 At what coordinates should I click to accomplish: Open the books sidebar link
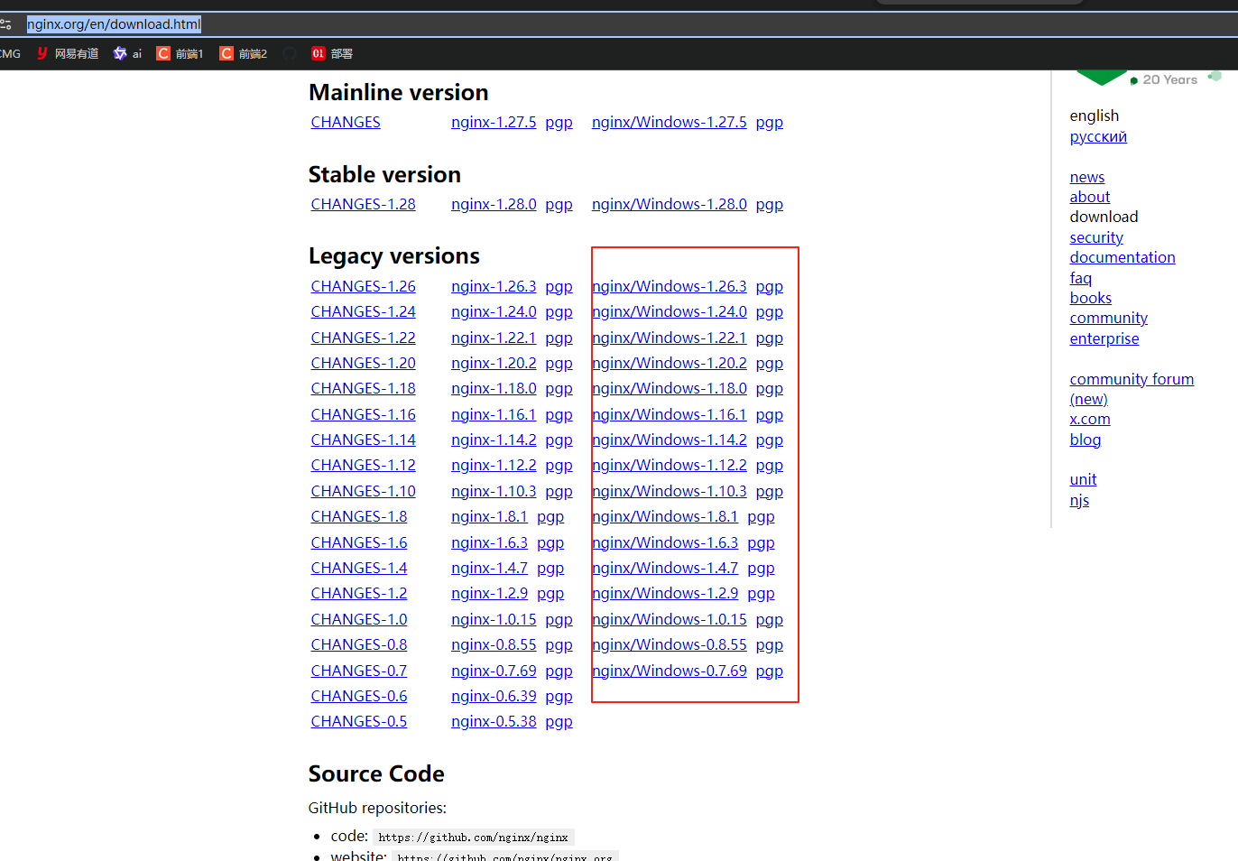[1090, 298]
